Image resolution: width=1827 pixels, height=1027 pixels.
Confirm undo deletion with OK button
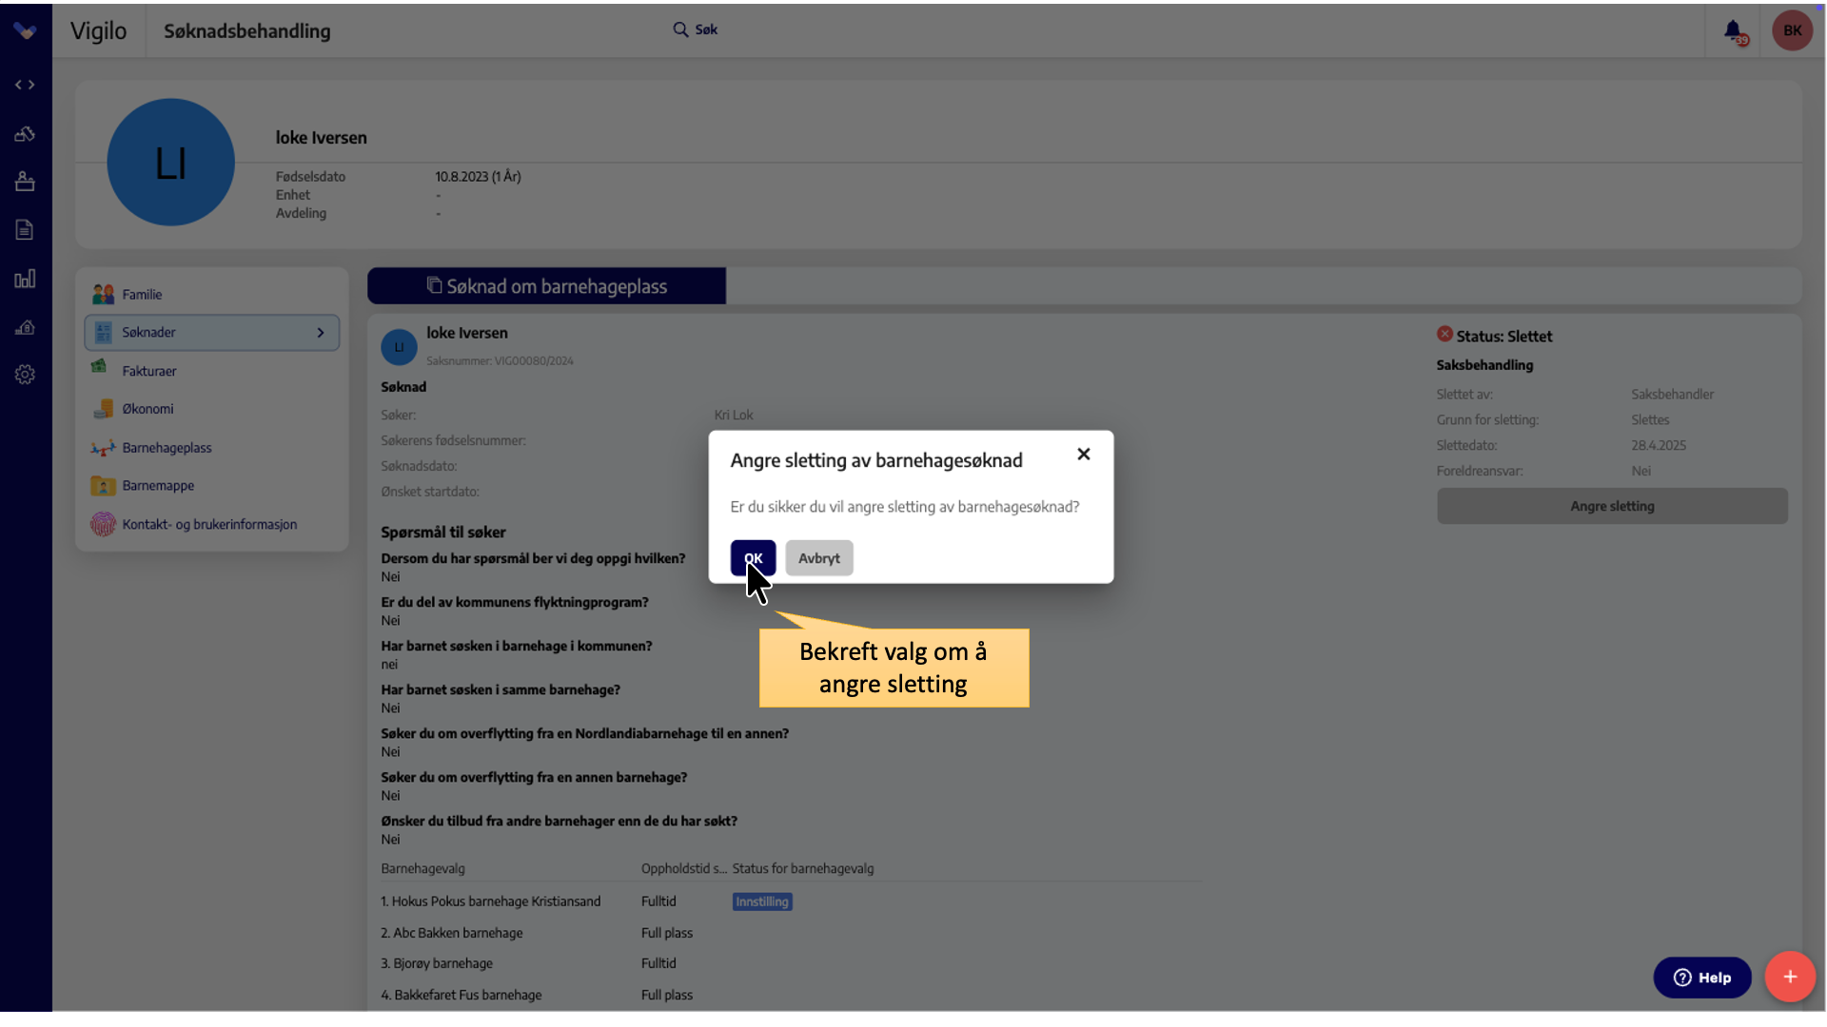click(x=753, y=558)
